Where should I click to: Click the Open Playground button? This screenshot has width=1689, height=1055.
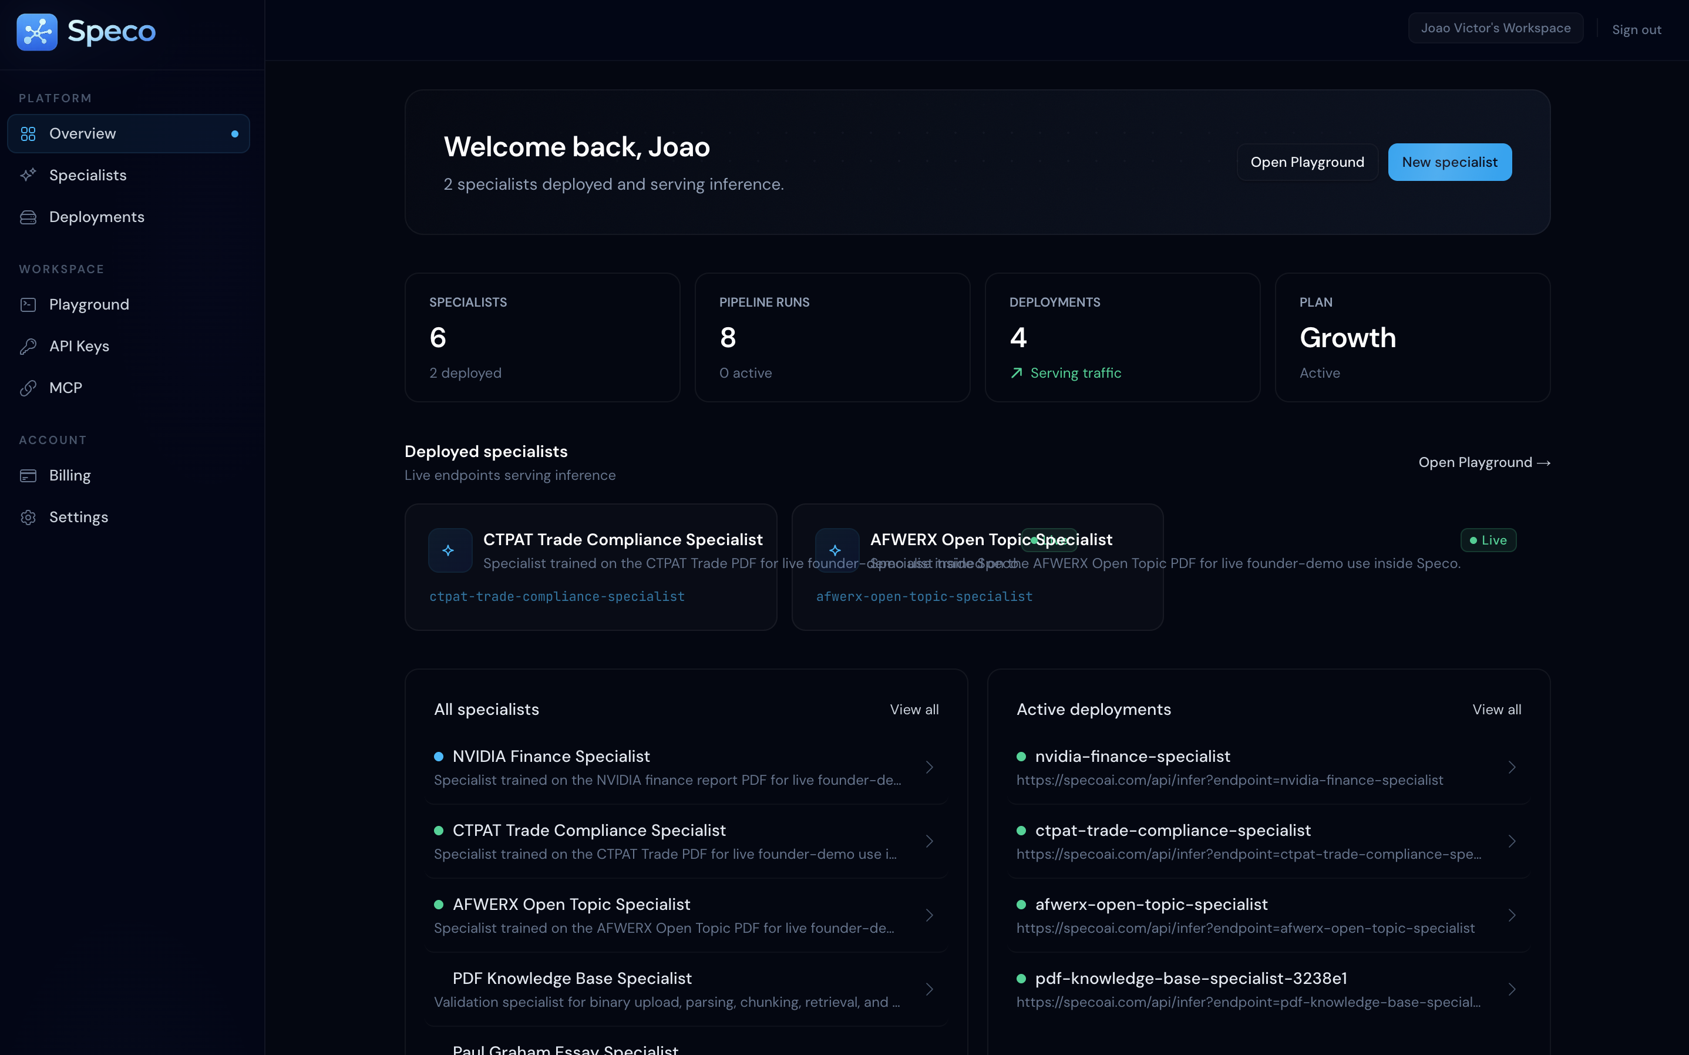click(x=1307, y=161)
